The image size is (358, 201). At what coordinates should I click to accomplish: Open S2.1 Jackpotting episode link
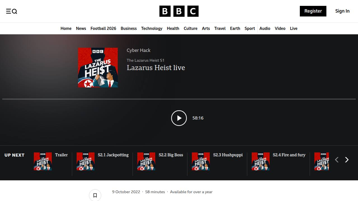click(x=113, y=155)
